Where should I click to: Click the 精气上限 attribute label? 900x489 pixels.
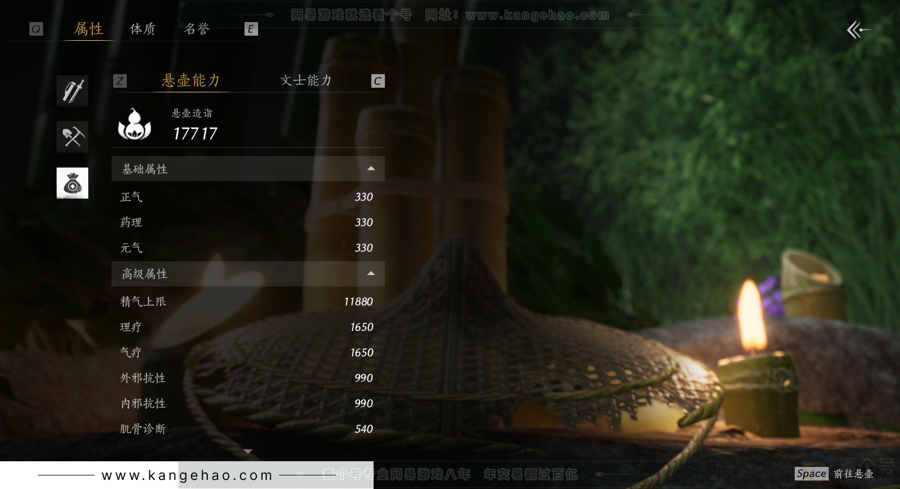point(143,302)
